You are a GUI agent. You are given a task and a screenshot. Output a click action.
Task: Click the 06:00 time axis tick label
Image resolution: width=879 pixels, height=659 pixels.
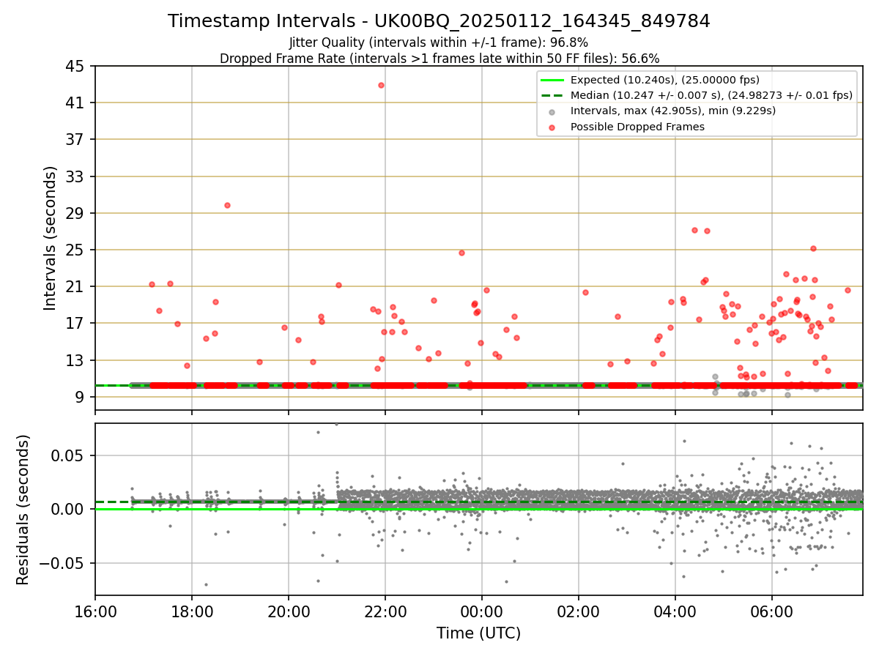(772, 611)
